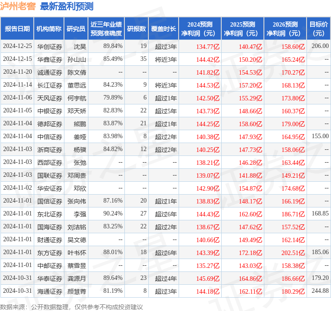The width and height of the screenshot is (331, 311).
Task: Click the 2026预测净利润 column header
Action: [x=285, y=29]
